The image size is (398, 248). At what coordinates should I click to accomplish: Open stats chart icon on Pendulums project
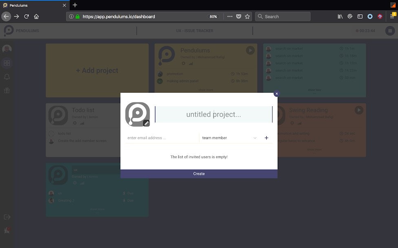point(191,63)
